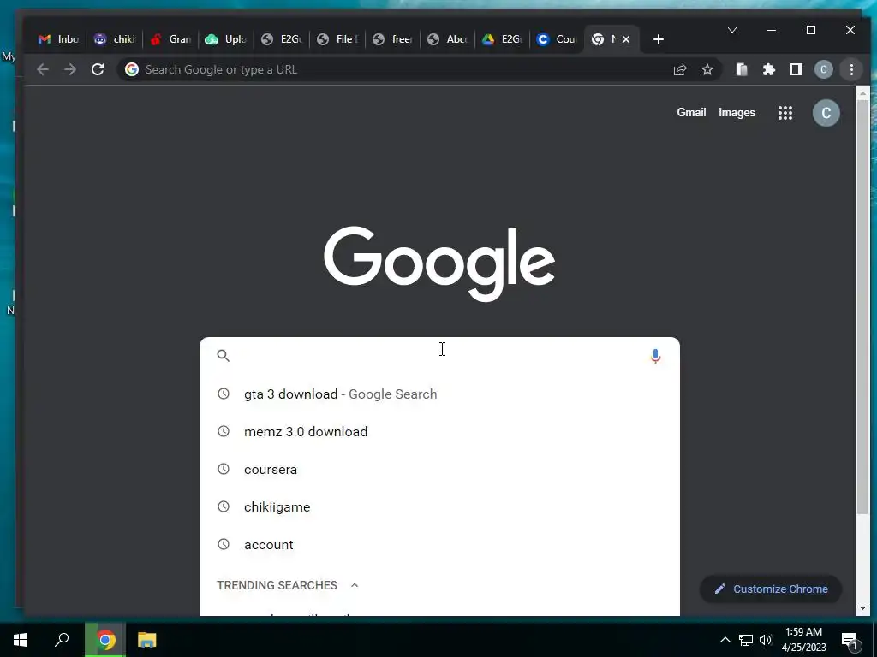Go back using the browser back arrow
Image resolution: width=877 pixels, height=657 pixels.
tap(43, 70)
